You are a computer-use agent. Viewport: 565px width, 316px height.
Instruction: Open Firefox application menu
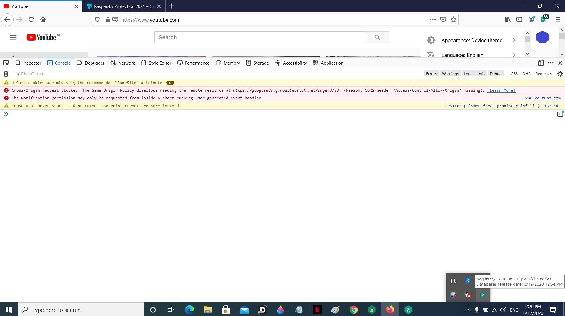click(x=558, y=20)
